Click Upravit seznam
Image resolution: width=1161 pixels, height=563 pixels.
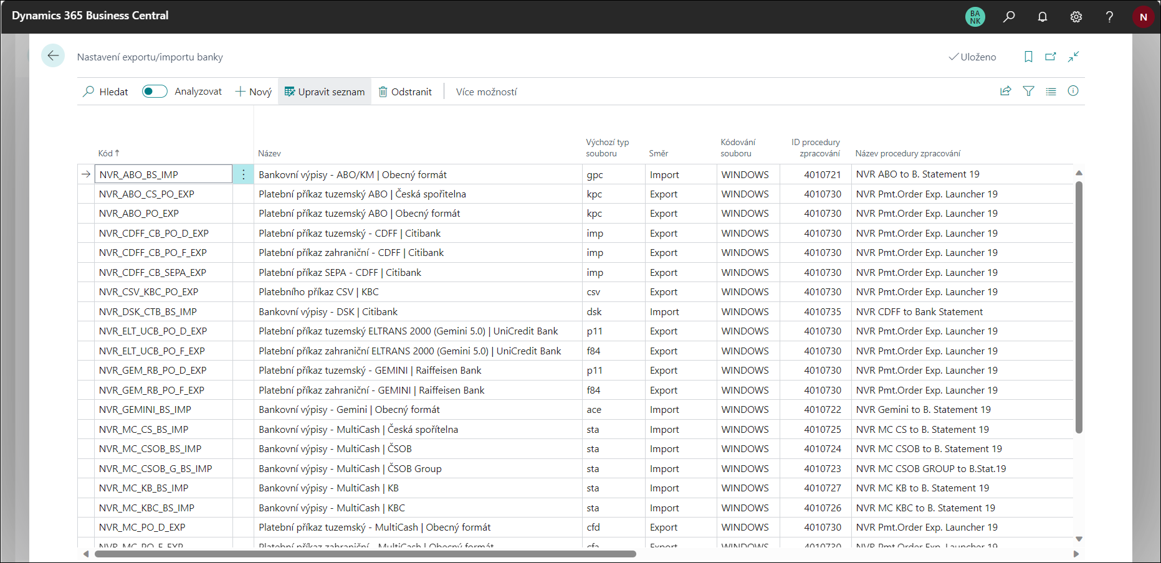(325, 92)
